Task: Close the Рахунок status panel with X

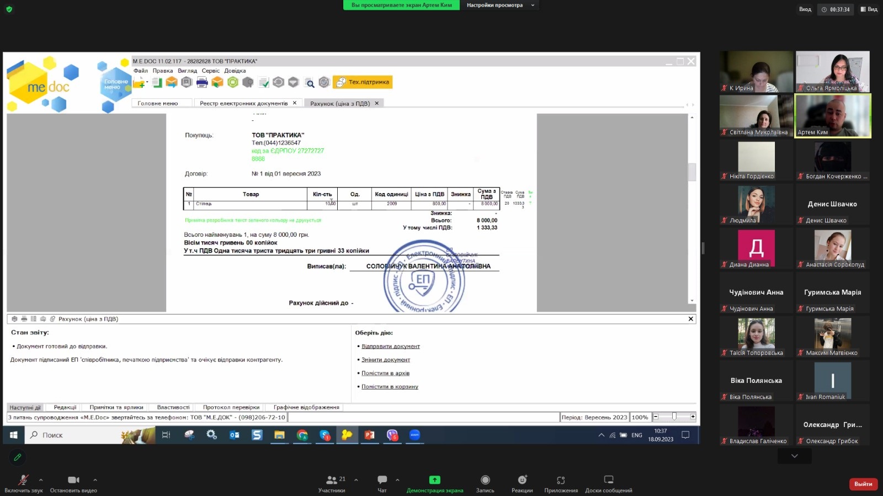Action: tap(690, 319)
